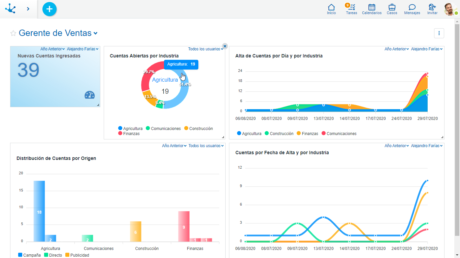Open Alejandro Farías filter in Cuentas por Fecha widget
This screenshot has height=258, width=460.
click(427, 146)
